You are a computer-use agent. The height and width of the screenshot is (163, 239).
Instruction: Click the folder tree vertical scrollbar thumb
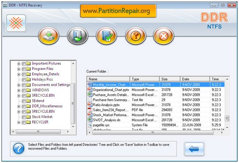[x=73, y=103]
